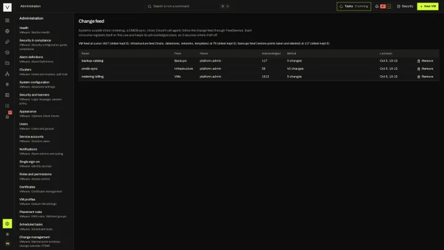
Task: Open System configuration section
Action: (44, 85)
